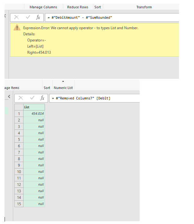Viewport: 194px width, 224px height.
Task: Open the Manage Columns ribbon group
Action: 43,7
